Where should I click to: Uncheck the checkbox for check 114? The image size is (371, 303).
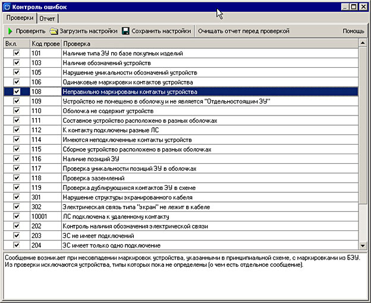pyautogui.click(x=17, y=139)
